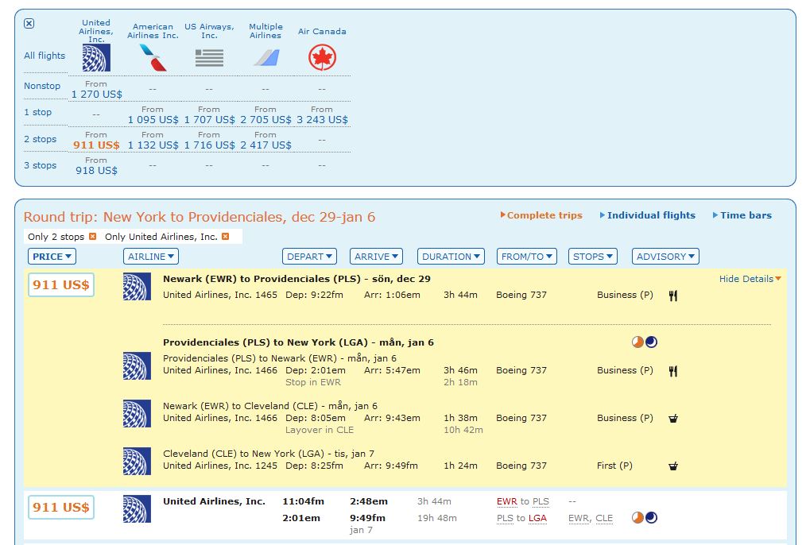Screen dimensions: 806x545
Task: Open the AIRLINE filter dropdown
Action: coord(150,257)
